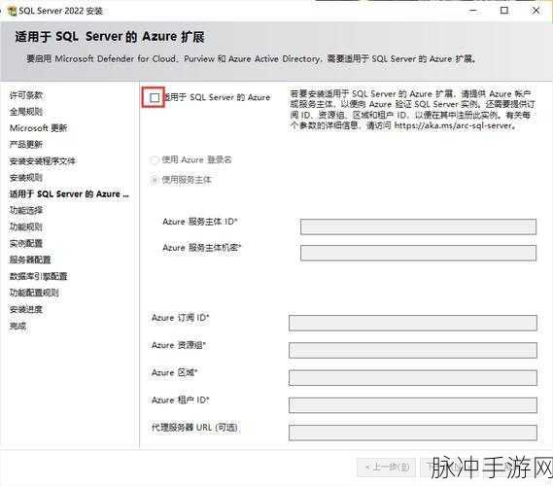This screenshot has width=553, height=486.
Task: Select the 数据库引擎配置 step in sidebar
Action: [x=38, y=276]
